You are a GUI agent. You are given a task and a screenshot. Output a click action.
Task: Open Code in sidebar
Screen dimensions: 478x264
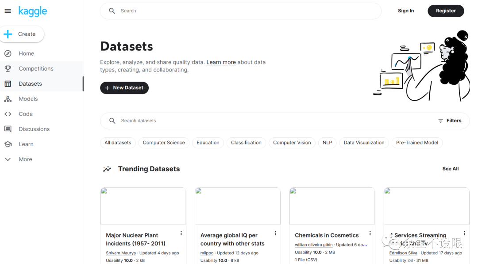click(42, 114)
